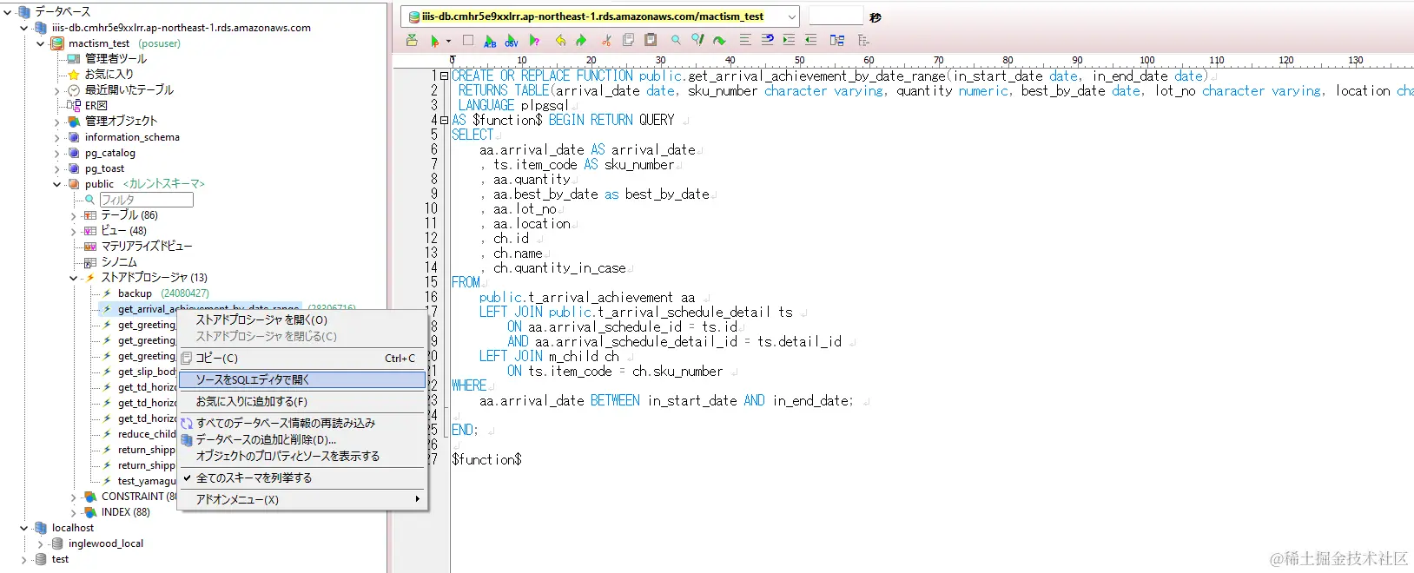Expand the ビュー (48) node
The height and width of the screenshot is (573, 1414).
(x=74, y=231)
